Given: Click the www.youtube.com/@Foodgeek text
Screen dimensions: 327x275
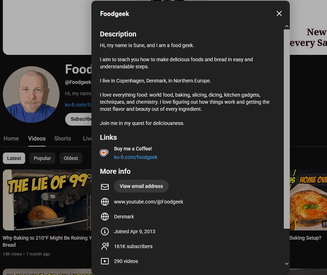Looking at the screenshot, I should [148, 202].
